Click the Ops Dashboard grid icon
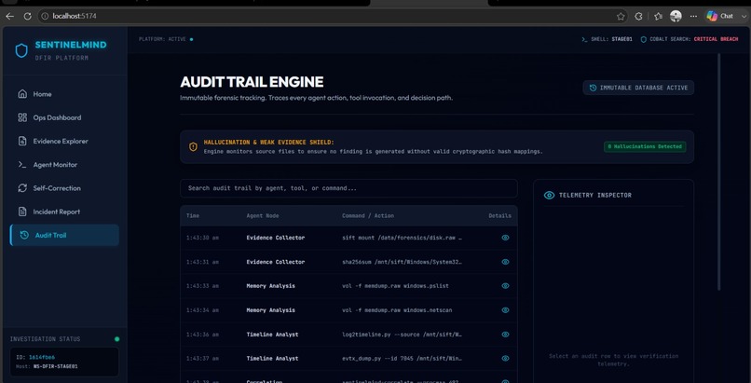751x383 pixels. (x=22, y=117)
